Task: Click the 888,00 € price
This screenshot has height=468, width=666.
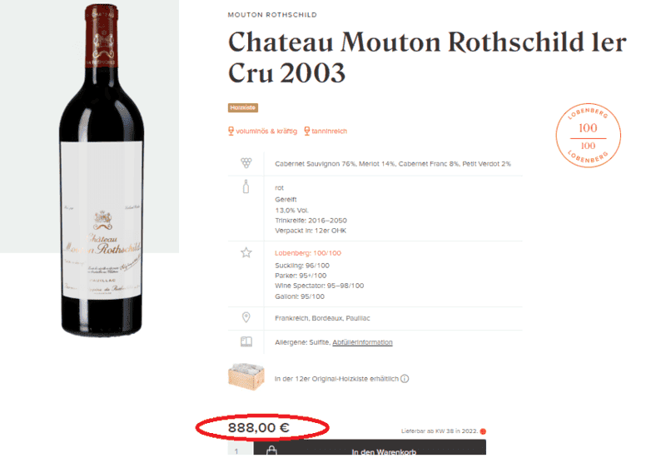Action: [x=259, y=427]
